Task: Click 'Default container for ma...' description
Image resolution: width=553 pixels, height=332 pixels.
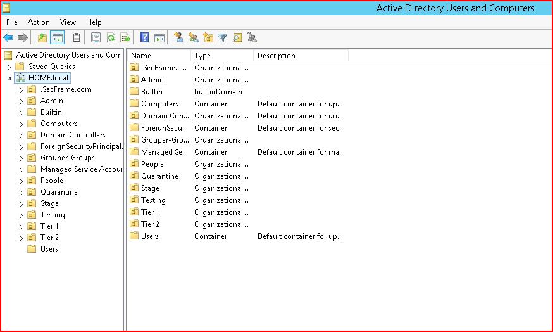Action: [x=301, y=151]
